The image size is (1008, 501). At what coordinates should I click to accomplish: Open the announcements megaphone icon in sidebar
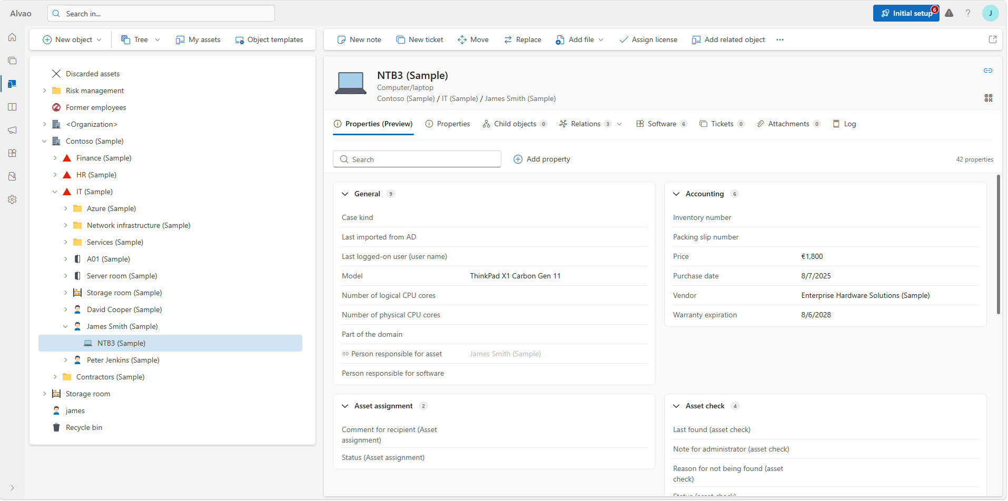click(12, 130)
